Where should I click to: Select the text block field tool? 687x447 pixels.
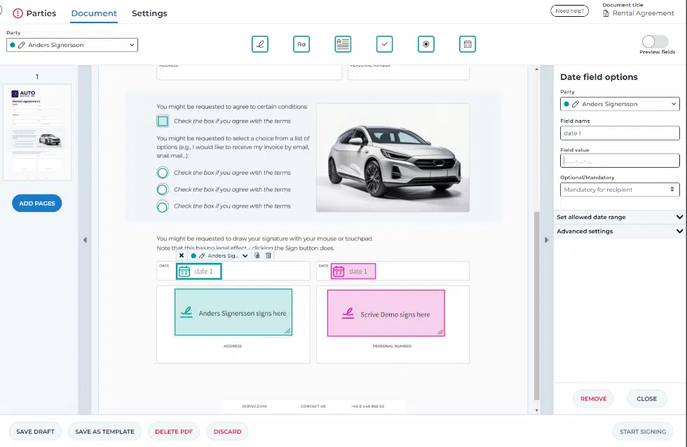[343, 44]
